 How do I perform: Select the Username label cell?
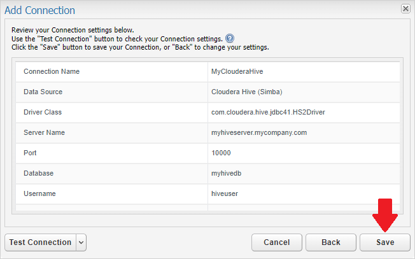click(x=111, y=193)
